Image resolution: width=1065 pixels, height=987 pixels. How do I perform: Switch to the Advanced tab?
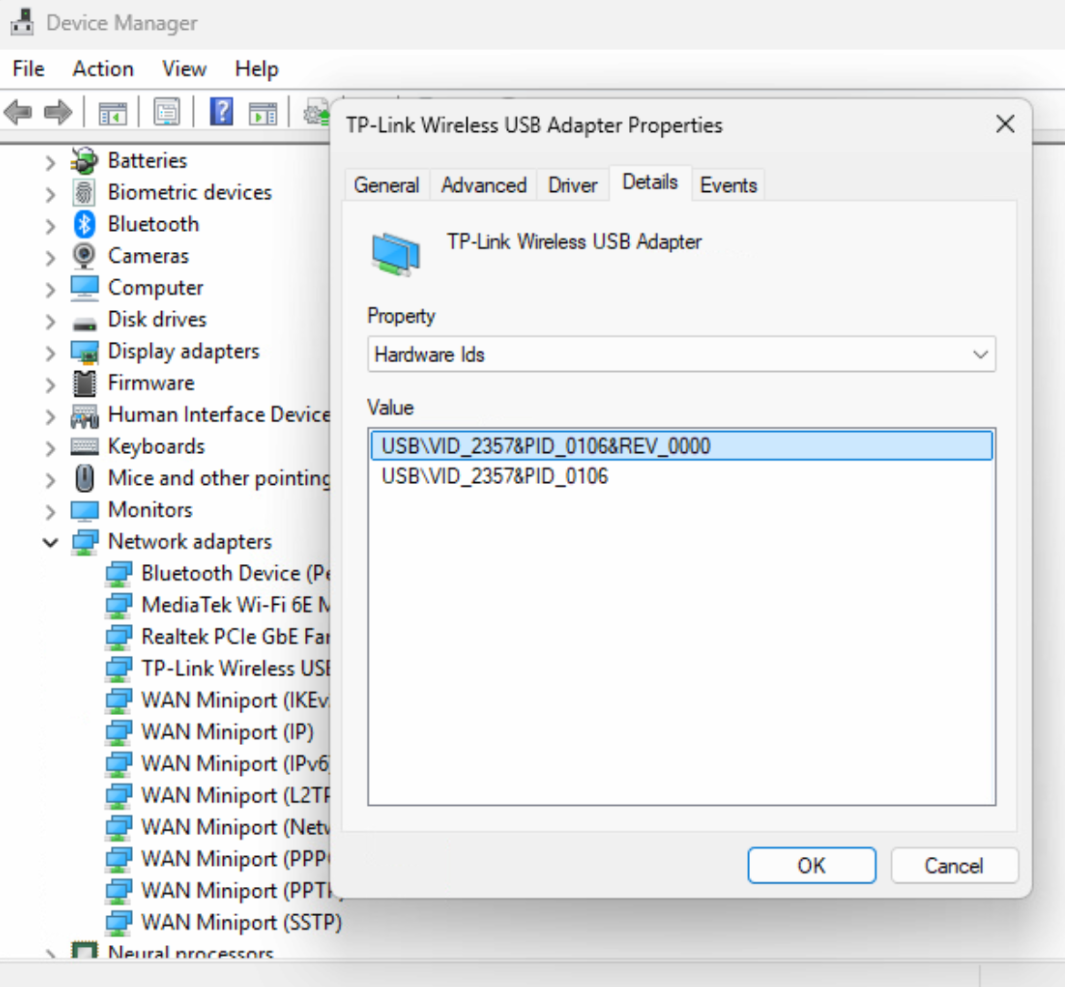pos(483,186)
